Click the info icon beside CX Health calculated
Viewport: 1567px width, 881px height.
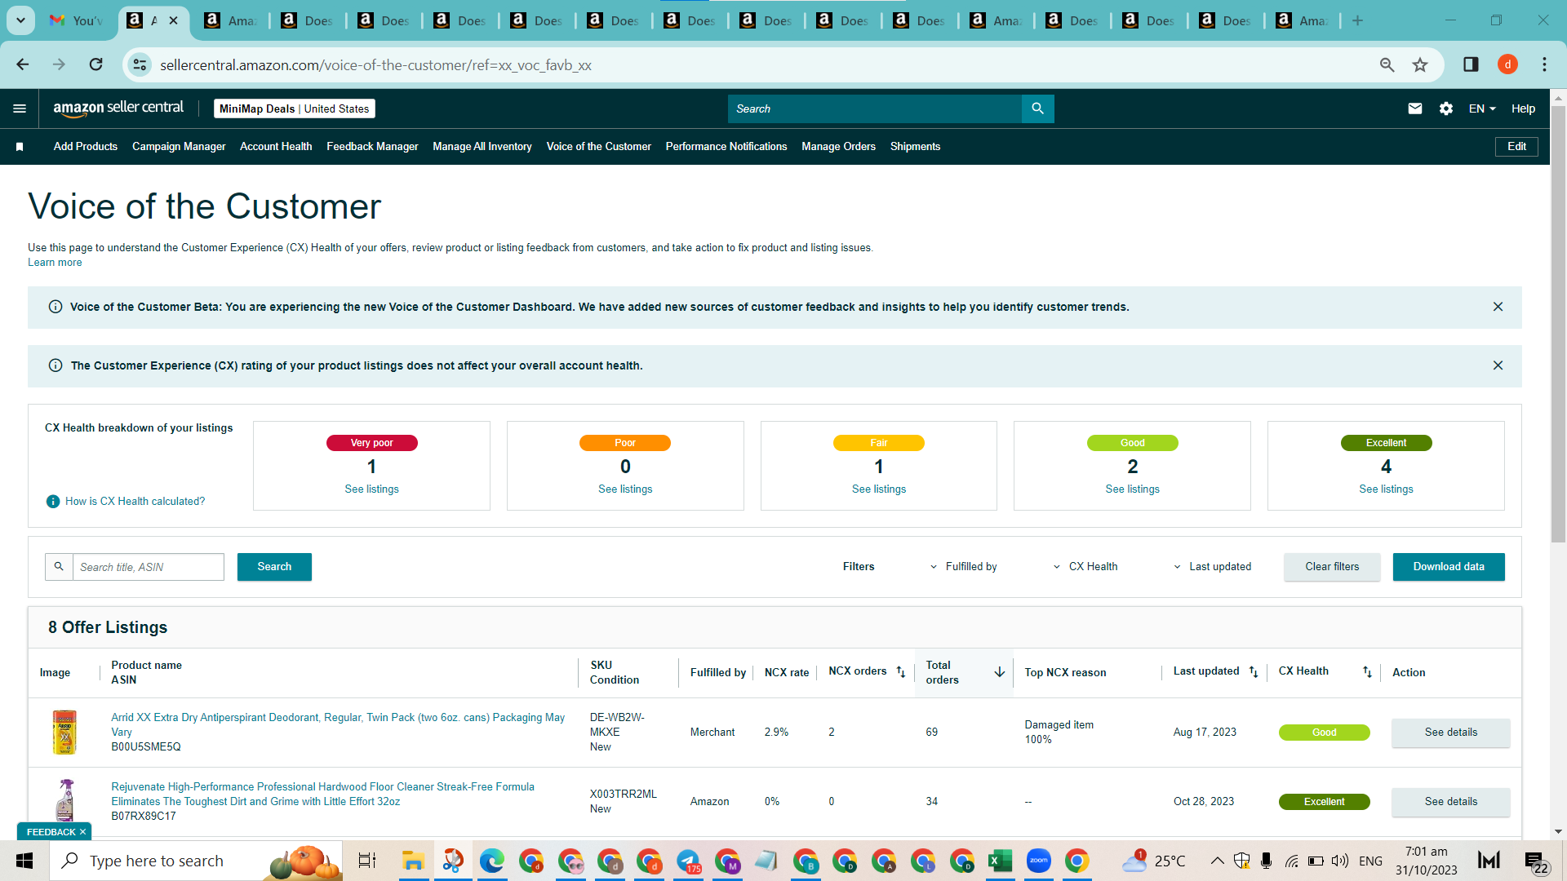click(x=53, y=502)
